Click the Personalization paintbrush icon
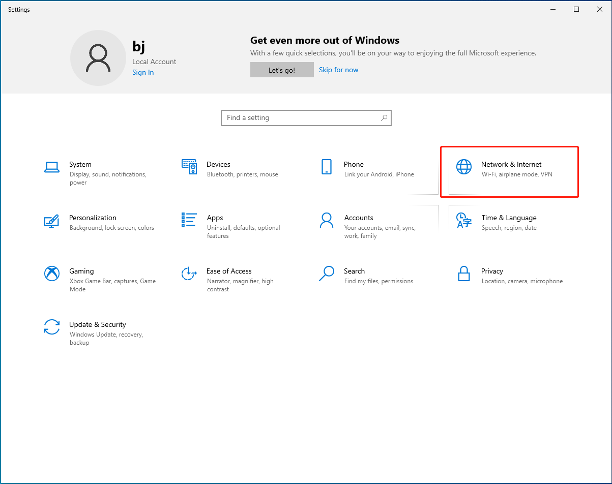Screen dimensions: 612x484 tap(52, 220)
